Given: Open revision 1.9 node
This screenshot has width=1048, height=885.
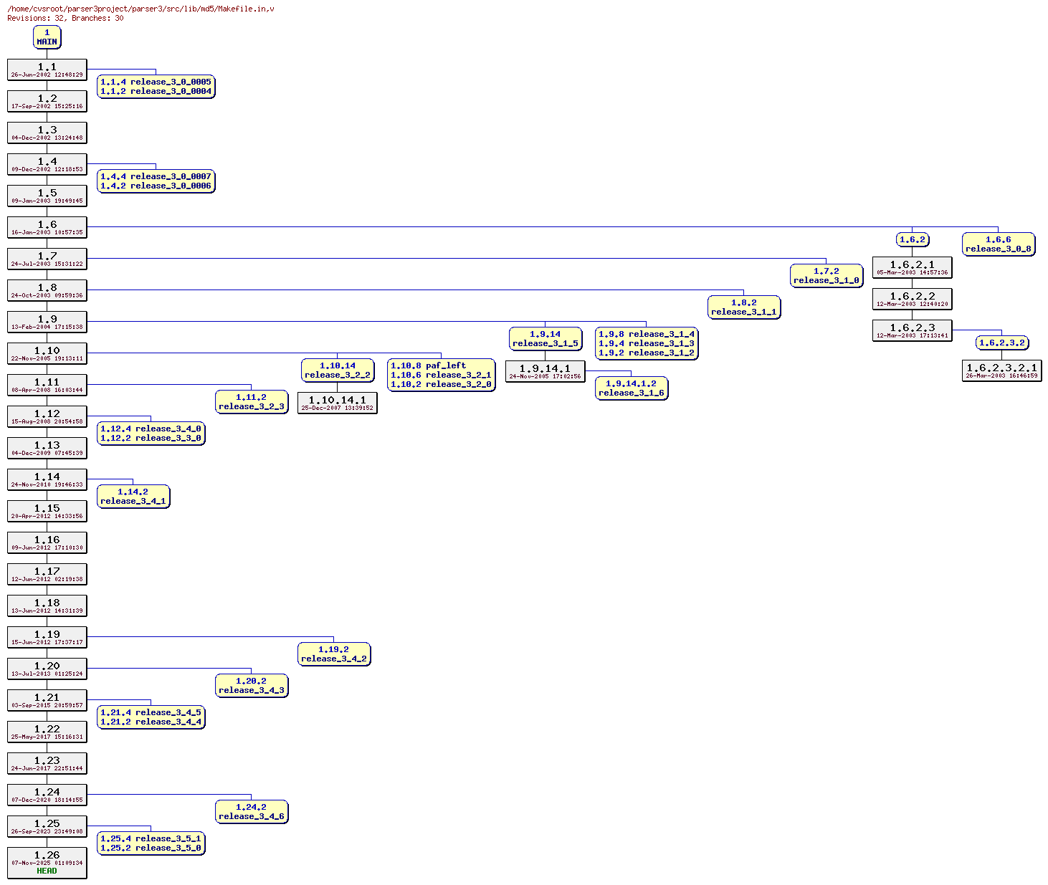Looking at the screenshot, I should (x=47, y=322).
